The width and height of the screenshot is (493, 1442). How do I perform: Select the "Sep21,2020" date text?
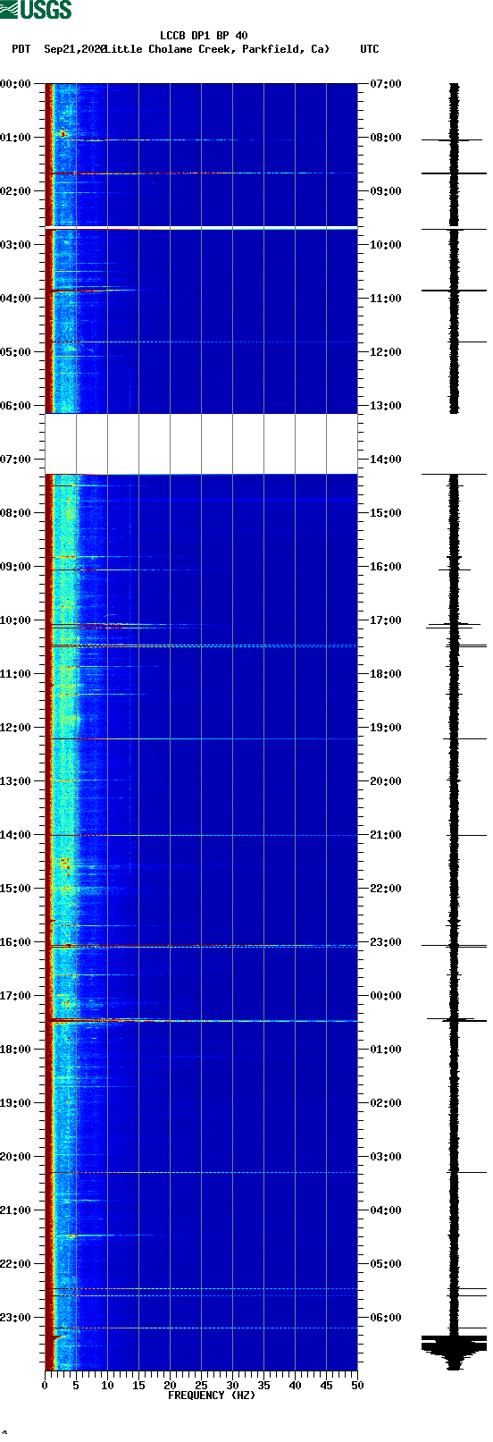[x=74, y=49]
